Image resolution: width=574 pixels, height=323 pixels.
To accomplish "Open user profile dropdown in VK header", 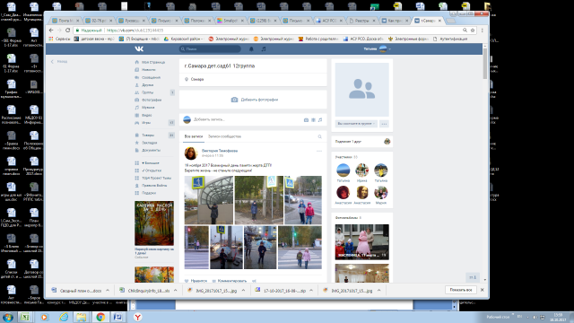I will (x=378, y=48).
